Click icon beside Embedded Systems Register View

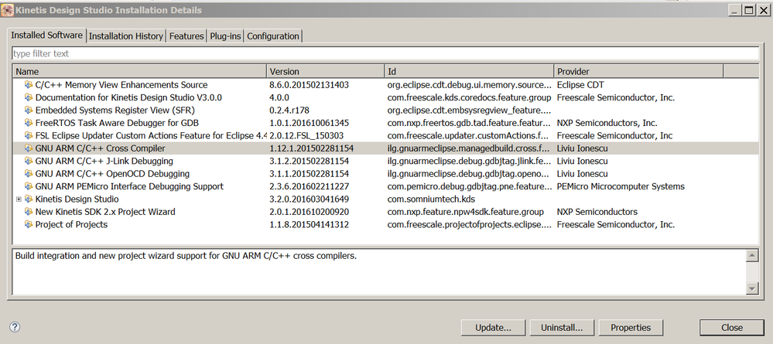click(x=29, y=111)
